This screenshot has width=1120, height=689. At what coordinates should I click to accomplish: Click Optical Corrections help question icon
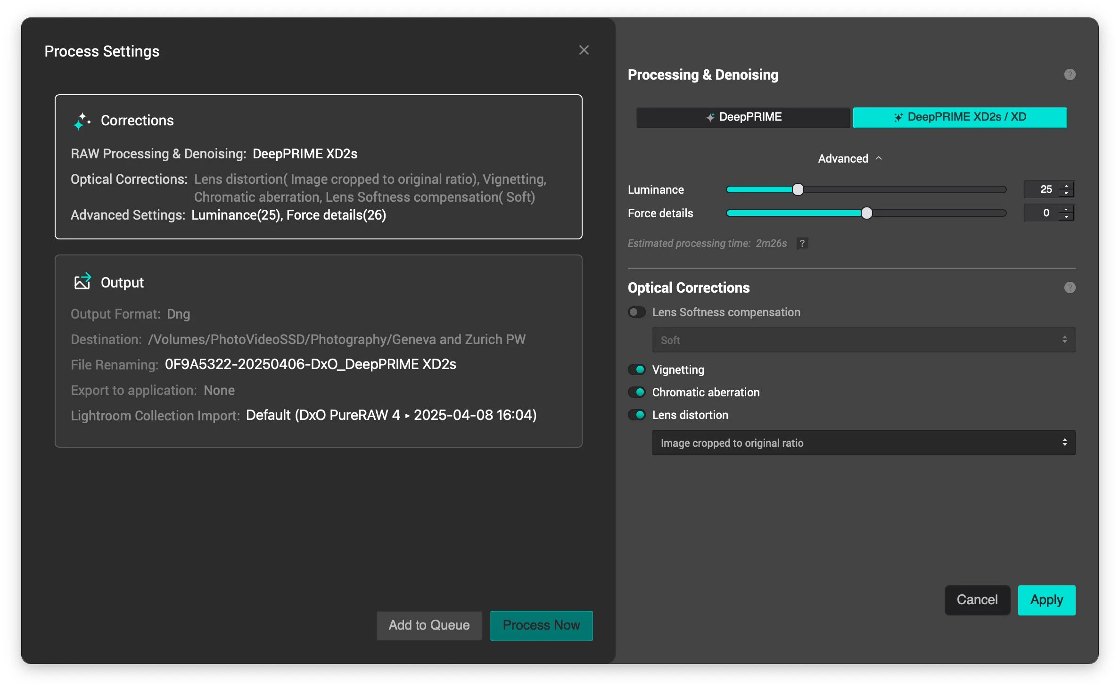point(1069,287)
